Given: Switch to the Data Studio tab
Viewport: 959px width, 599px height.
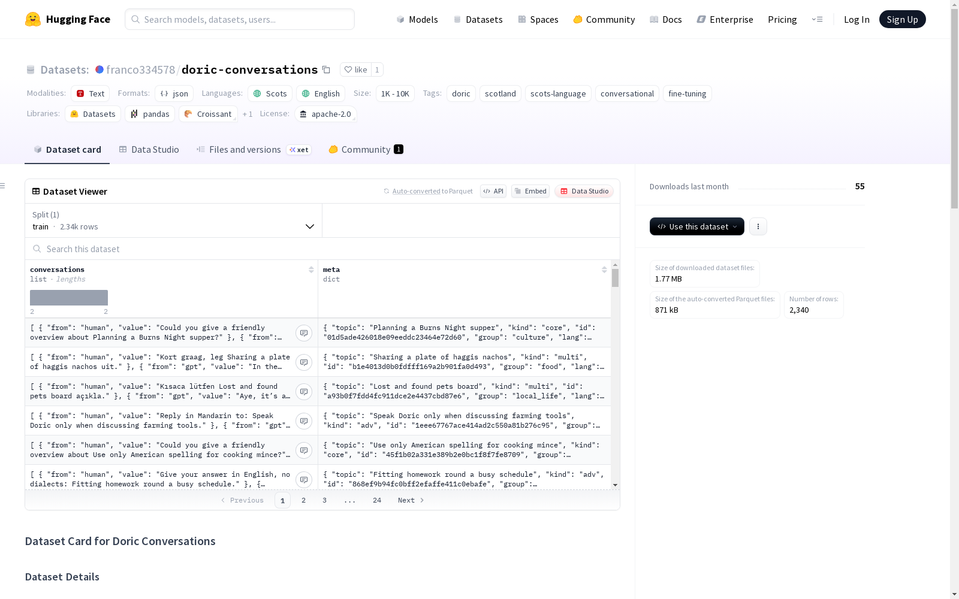Looking at the screenshot, I should (x=149, y=150).
